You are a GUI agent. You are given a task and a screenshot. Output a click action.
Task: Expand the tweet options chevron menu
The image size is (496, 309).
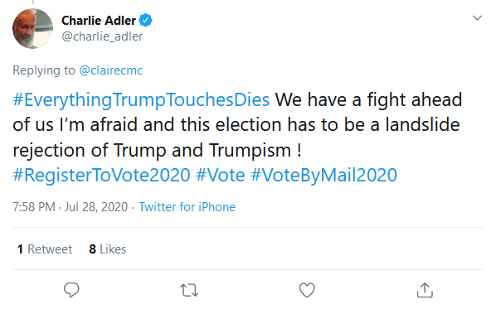(477, 18)
